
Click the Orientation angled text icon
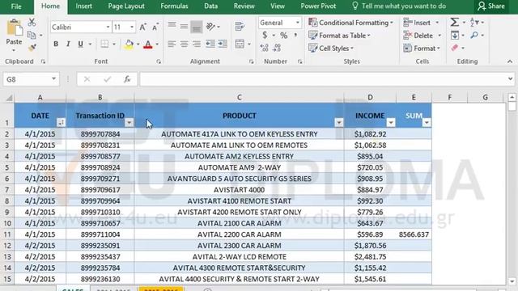tap(210, 27)
